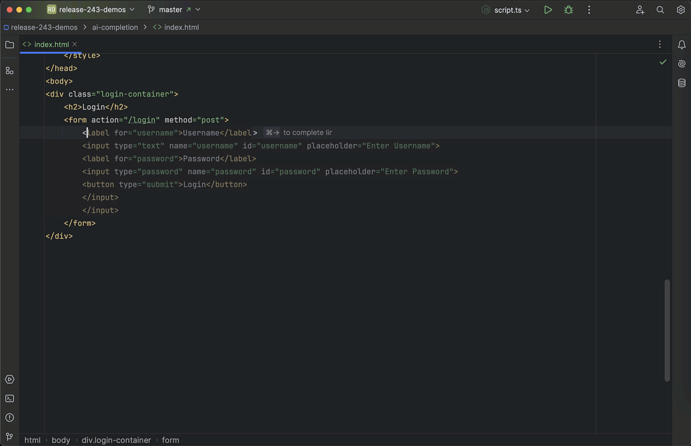Open more run actions vertical dots
The image size is (691, 446).
[x=589, y=10]
